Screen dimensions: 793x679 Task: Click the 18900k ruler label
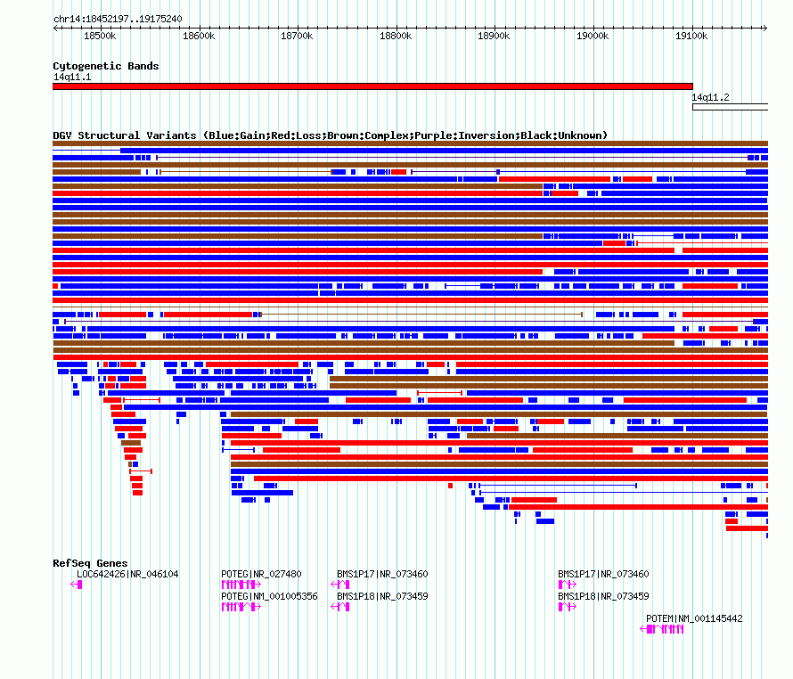[494, 37]
